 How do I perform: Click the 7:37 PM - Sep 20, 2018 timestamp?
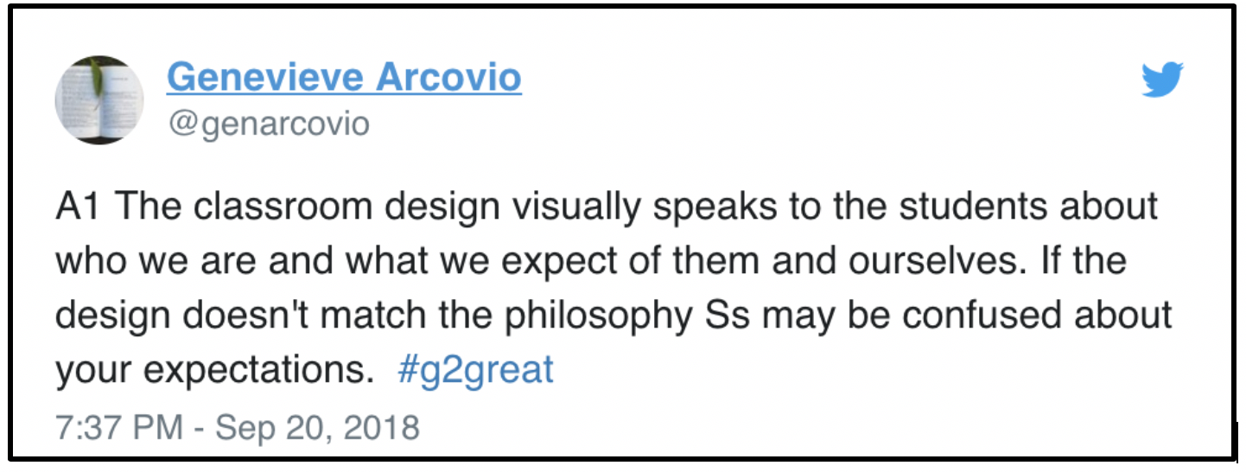pyautogui.click(x=238, y=428)
